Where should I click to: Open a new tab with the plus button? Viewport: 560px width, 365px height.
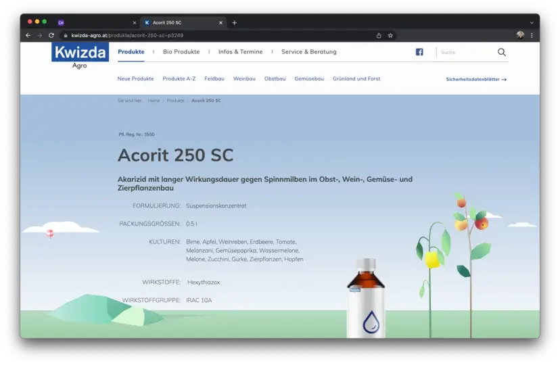point(234,22)
